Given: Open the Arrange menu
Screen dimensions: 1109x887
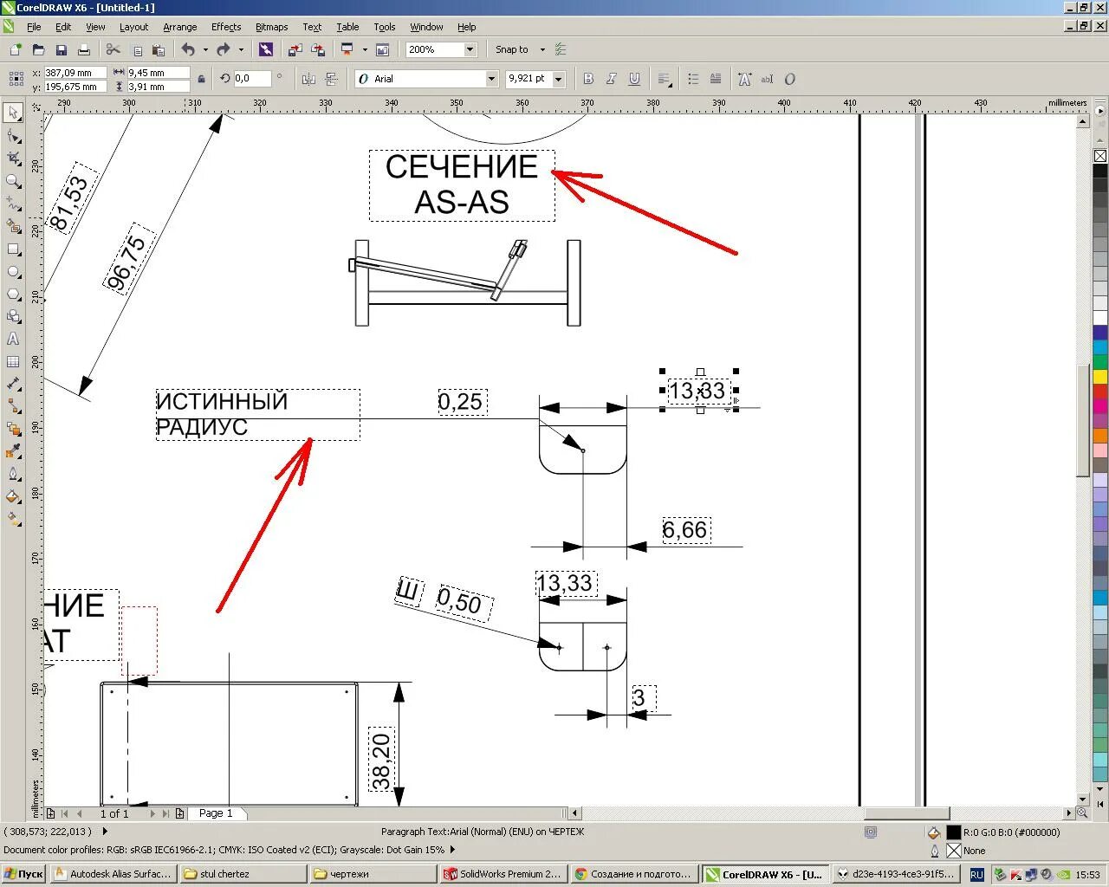Looking at the screenshot, I should [180, 27].
